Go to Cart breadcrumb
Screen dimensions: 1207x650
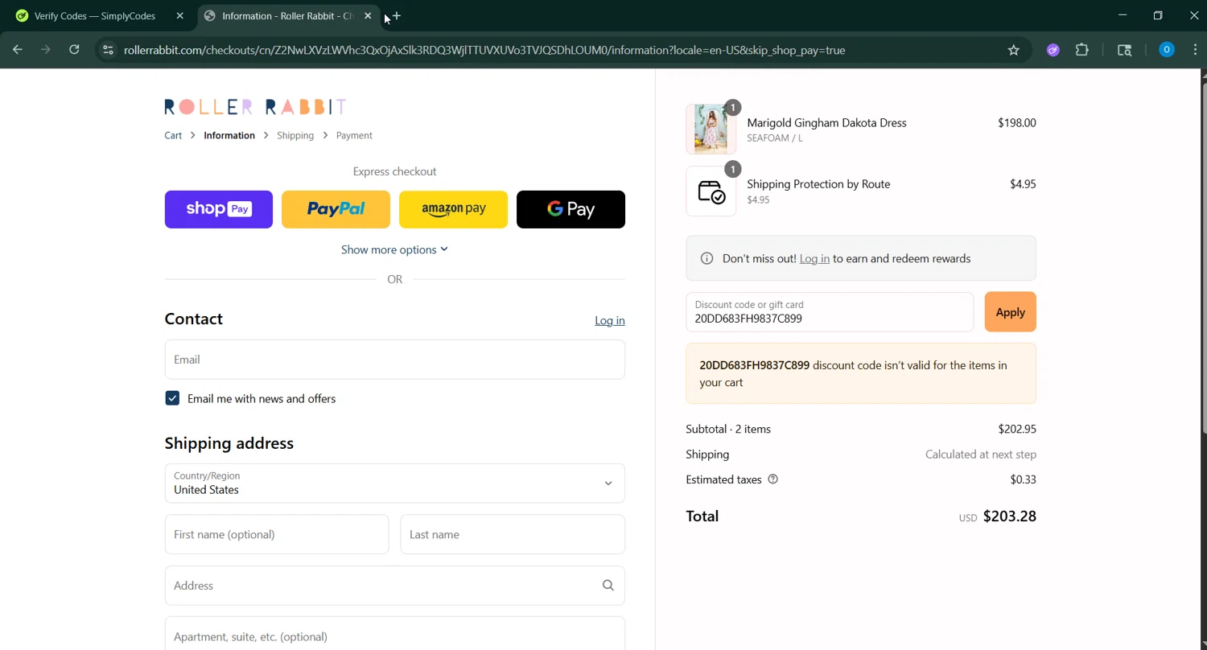point(173,135)
